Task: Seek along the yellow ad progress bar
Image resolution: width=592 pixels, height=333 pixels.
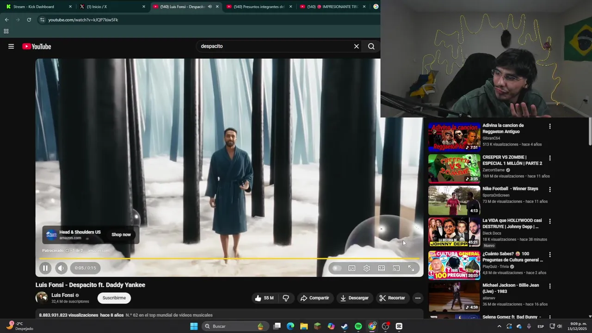Action: coord(229,259)
